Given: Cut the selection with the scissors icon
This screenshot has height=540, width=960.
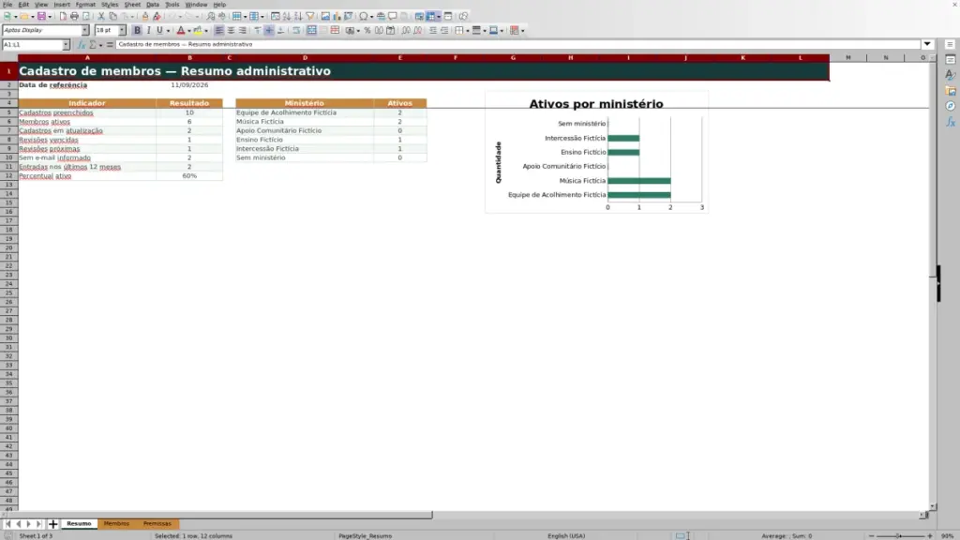Looking at the screenshot, I should 101,17.
